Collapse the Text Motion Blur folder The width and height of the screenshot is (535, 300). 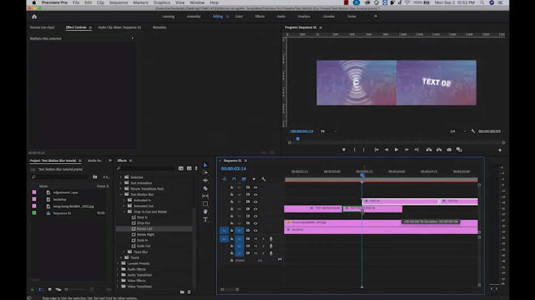click(121, 194)
